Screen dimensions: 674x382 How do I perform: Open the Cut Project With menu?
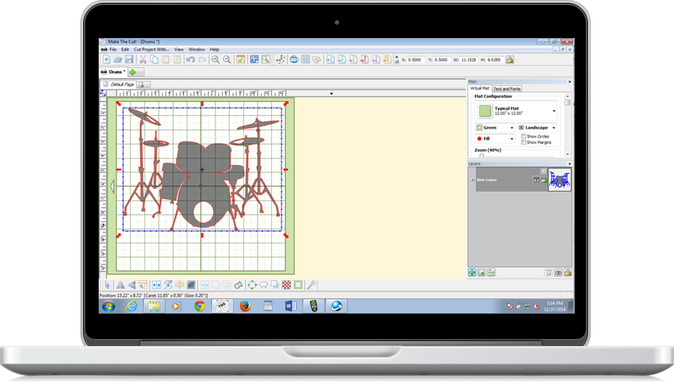click(151, 49)
